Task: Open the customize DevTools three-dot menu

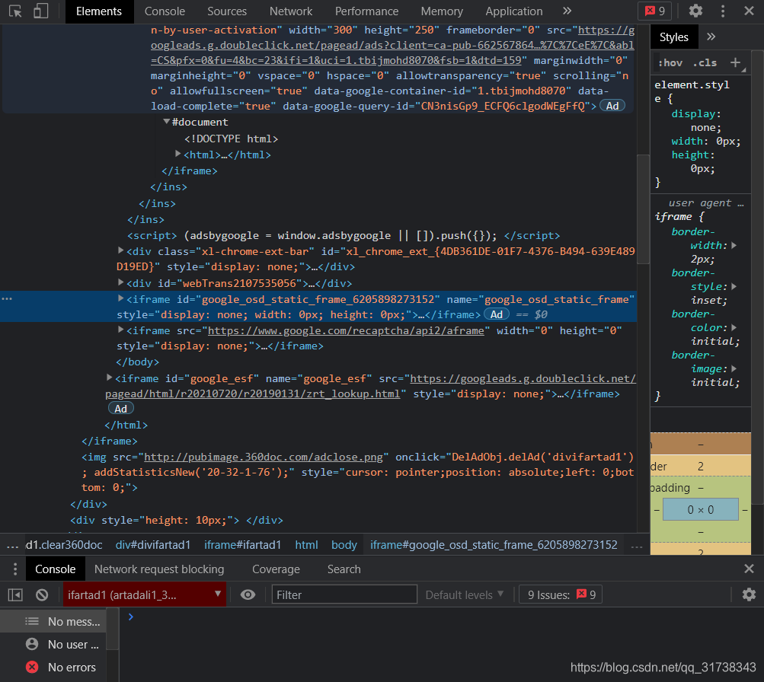Action: tap(723, 11)
